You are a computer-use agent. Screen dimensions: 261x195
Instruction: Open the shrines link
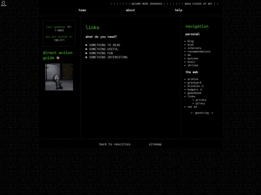(x=193, y=65)
